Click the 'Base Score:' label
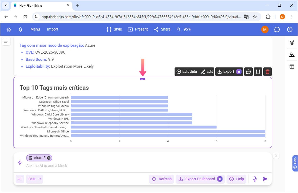The width and height of the screenshot is (298, 193). click(36, 59)
